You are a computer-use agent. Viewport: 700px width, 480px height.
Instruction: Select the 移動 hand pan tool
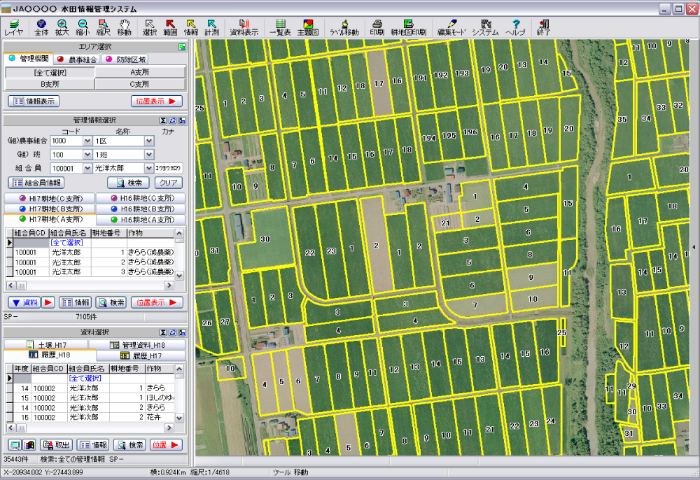click(x=124, y=27)
